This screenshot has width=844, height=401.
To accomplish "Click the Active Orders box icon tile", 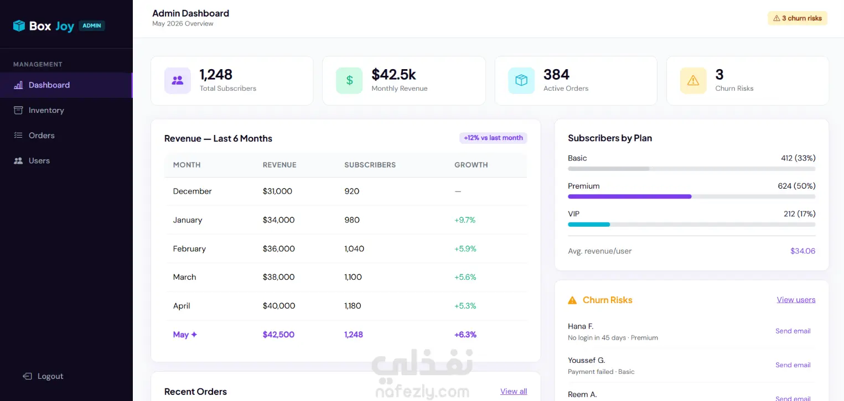I will coord(521,81).
